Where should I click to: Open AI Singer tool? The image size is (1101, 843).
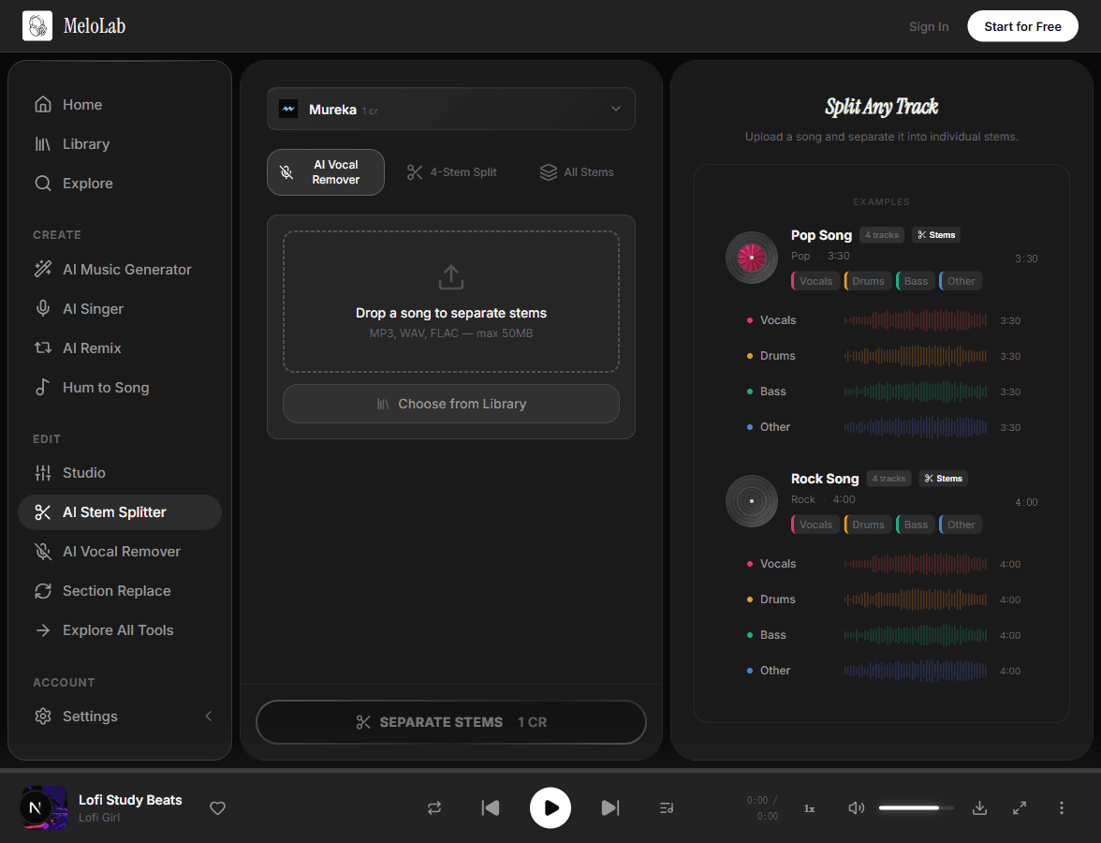pyautogui.click(x=120, y=308)
